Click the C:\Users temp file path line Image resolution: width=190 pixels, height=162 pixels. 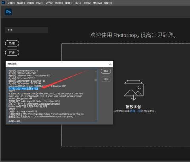pos(34,104)
